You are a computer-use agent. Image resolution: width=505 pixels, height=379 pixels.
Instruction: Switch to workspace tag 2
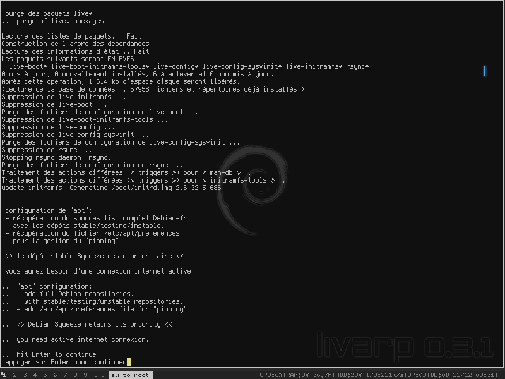(15, 375)
